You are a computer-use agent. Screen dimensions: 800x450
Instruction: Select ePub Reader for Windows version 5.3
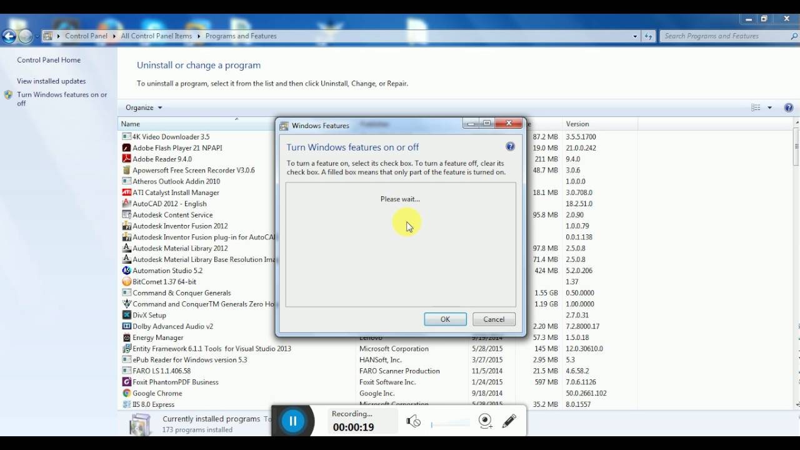pos(190,360)
